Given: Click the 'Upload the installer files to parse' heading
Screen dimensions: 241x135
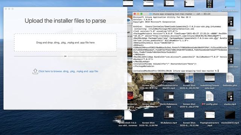Looking at the screenshot, I should click(65, 21).
